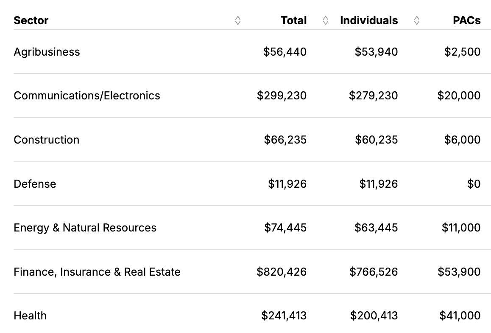The width and height of the screenshot is (491, 333).
Task: Click the sort icon beside Total header
Action: coord(326,20)
